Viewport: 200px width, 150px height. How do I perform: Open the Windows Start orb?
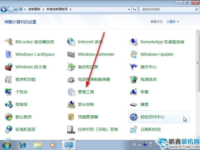coord(7,145)
